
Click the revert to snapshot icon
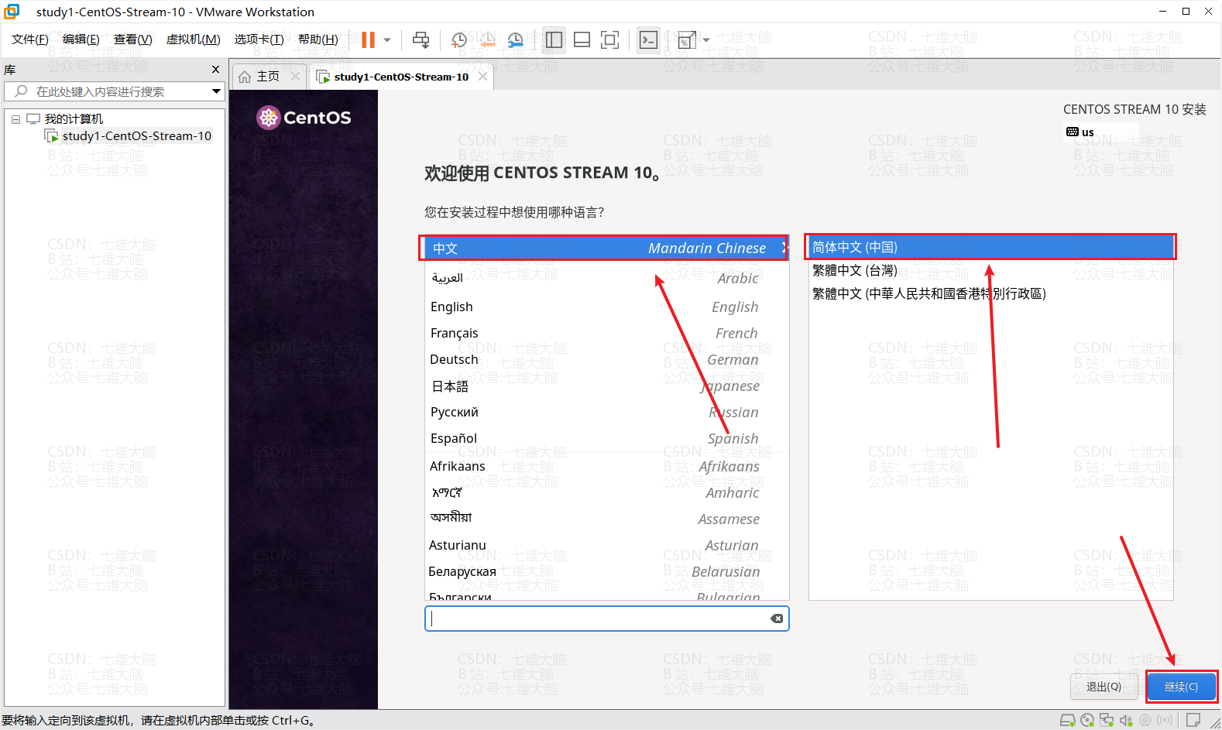pyautogui.click(x=487, y=39)
